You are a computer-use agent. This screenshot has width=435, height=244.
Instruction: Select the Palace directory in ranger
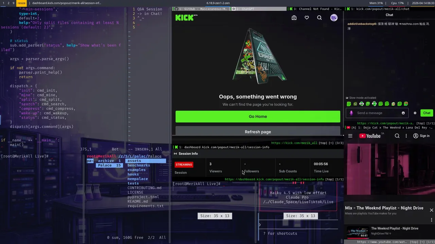click(109, 165)
